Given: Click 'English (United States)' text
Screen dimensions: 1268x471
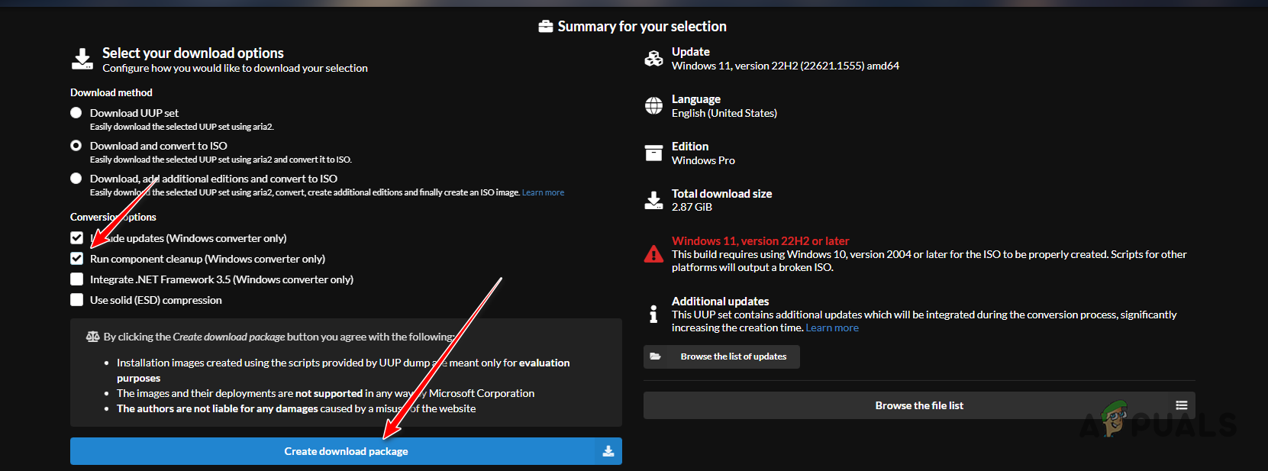Looking at the screenshot, I should (x=724, y=113).
